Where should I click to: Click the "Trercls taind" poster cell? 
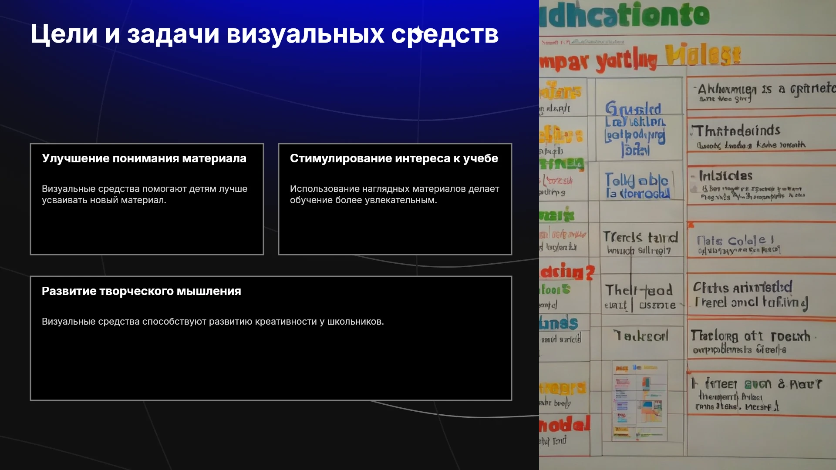(640, 242)
